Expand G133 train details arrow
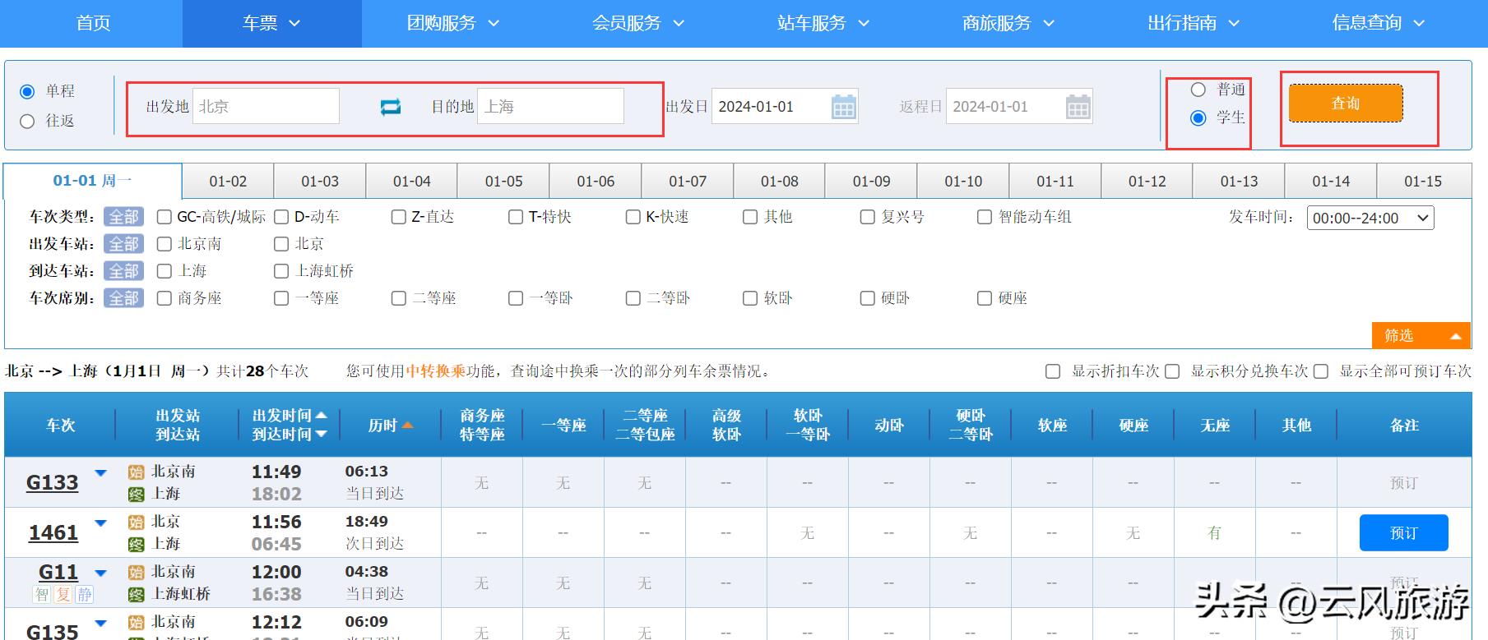1488x640 pixels. (101, 473)
